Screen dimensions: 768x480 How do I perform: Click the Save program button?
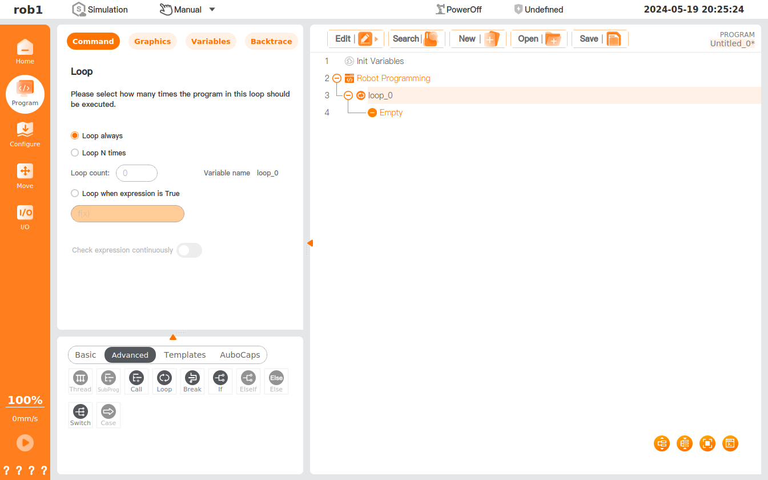click(x=600, y=39)
